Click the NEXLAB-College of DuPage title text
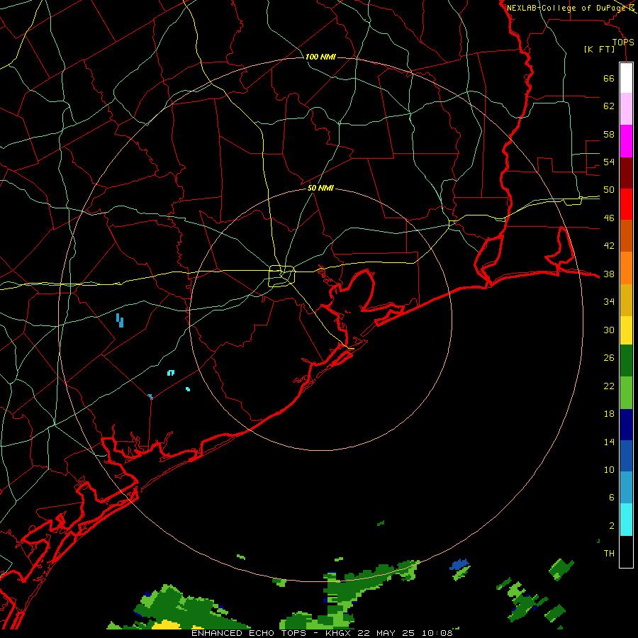Viewport: 638px width, 638px height. [x=567, y=8]
